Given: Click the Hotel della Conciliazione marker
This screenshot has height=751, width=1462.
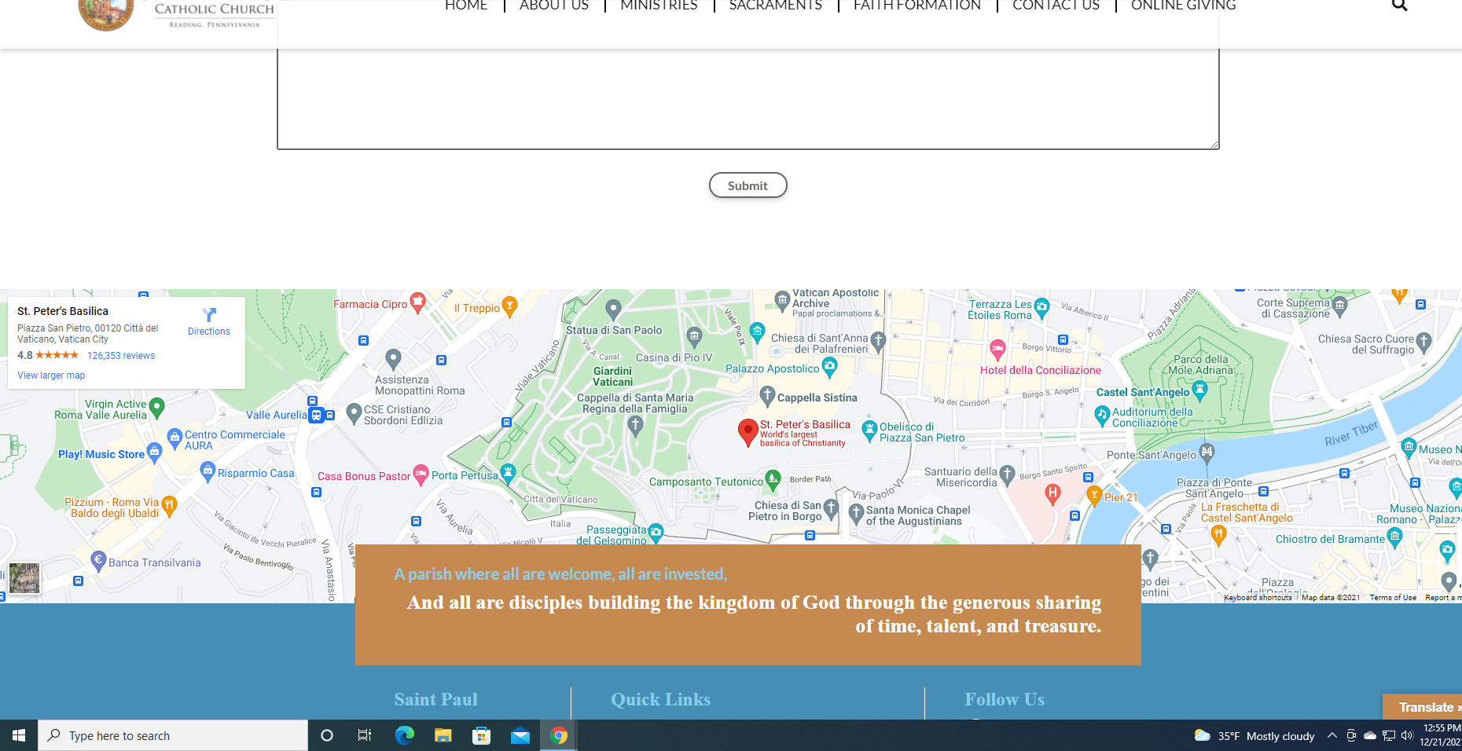Looking at the screenshot, I should pos(997,348).
